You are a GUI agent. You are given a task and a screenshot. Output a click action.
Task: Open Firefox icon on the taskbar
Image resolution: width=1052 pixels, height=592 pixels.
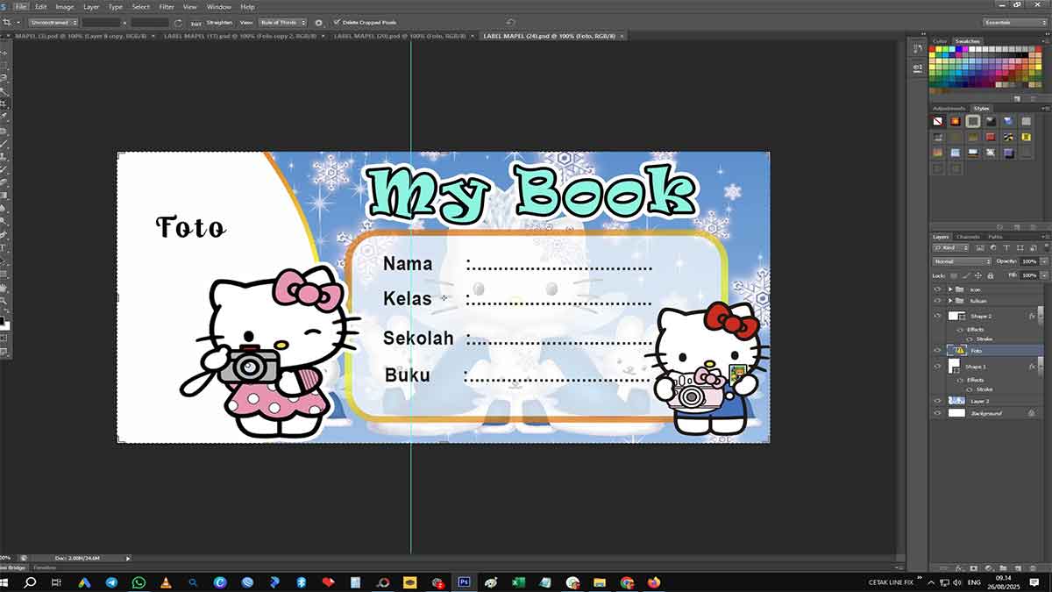coord(653,581)
